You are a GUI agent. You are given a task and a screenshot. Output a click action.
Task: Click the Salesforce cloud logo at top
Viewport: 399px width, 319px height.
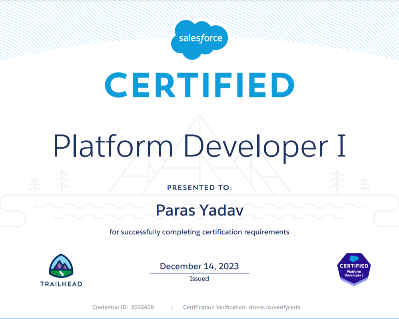(x=199, y=39)
